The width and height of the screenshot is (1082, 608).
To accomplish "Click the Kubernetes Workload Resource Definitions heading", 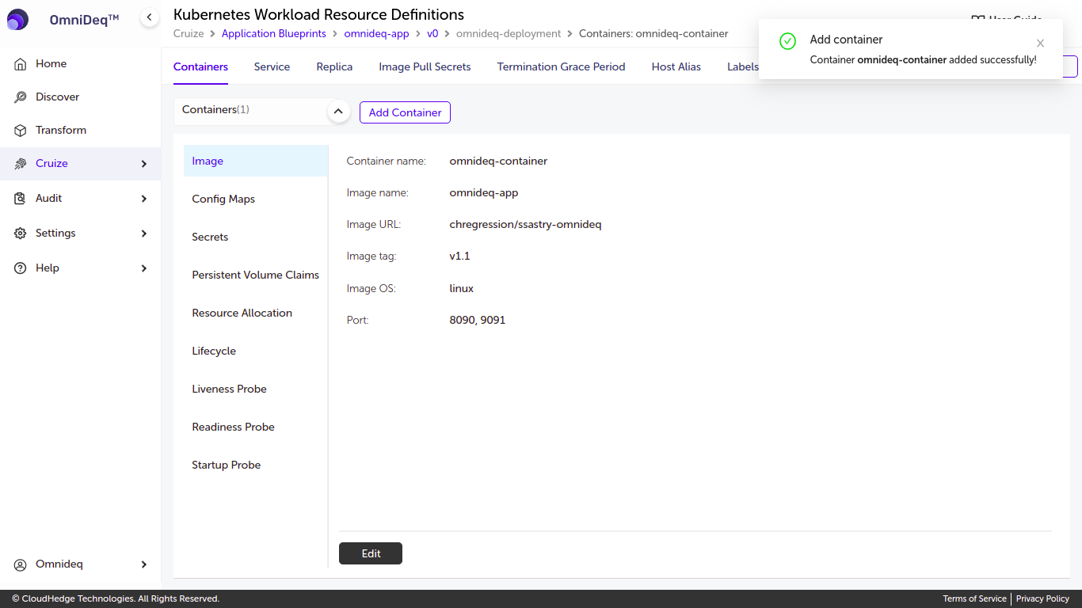I will 318,14.
